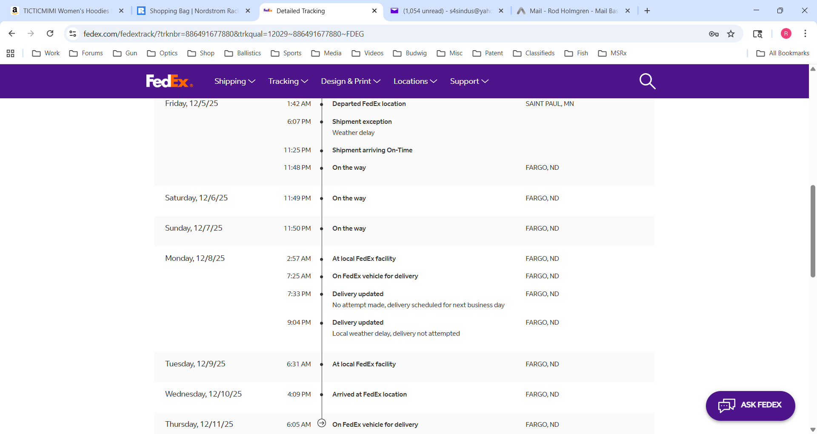The width and height of the screenshot is (817, 434).
Task: Open the Forums bookmarks folder
Action: [x=86, y=53]
